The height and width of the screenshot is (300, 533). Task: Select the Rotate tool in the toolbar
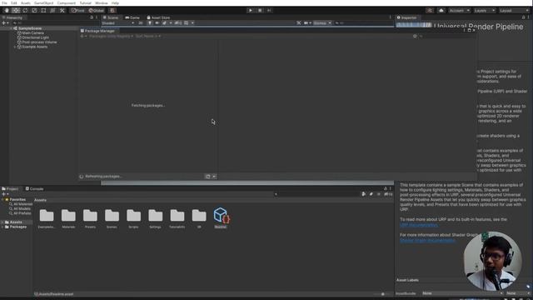(x=25, y=11)
